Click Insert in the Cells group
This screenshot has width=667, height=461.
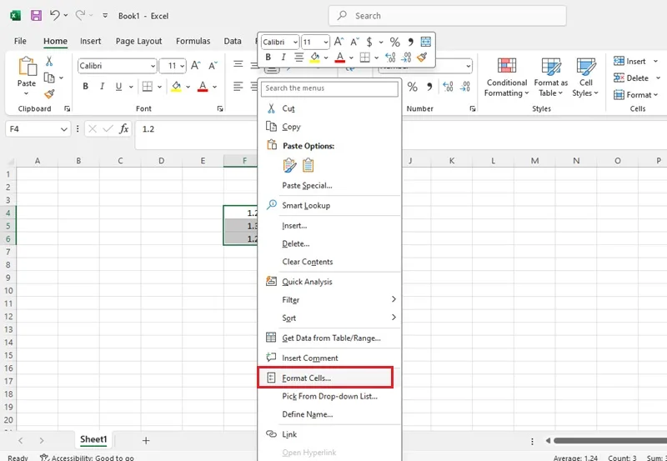coord(630,61)
